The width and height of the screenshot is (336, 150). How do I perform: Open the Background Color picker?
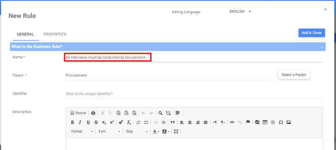pyautogui.click(x=166, y=132)
